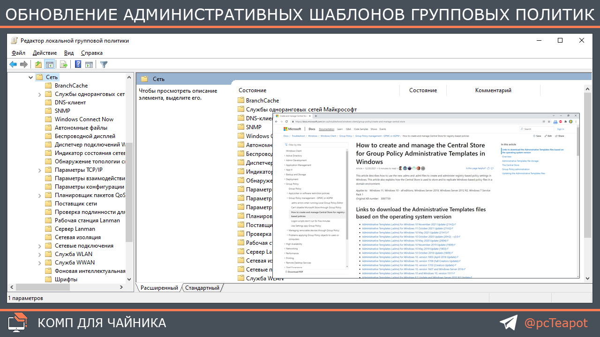Click the Filter funnel icon in the toolbar
The width and height of the screenshot is (600, 337).
(x=104, y=65)
